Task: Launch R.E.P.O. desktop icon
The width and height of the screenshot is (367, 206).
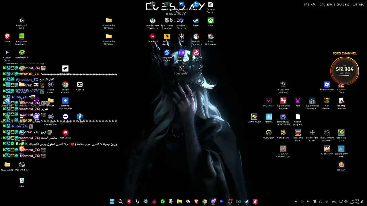Action: click(341, 166)
